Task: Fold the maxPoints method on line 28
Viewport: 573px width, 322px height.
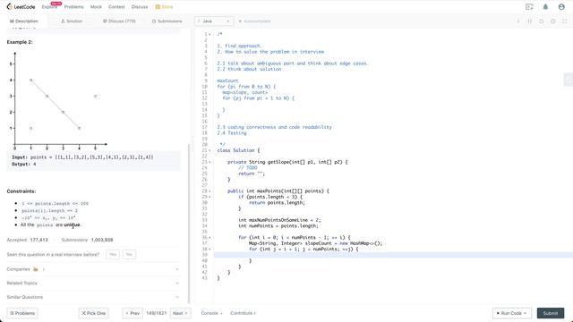Action: [x=210, y=191]
